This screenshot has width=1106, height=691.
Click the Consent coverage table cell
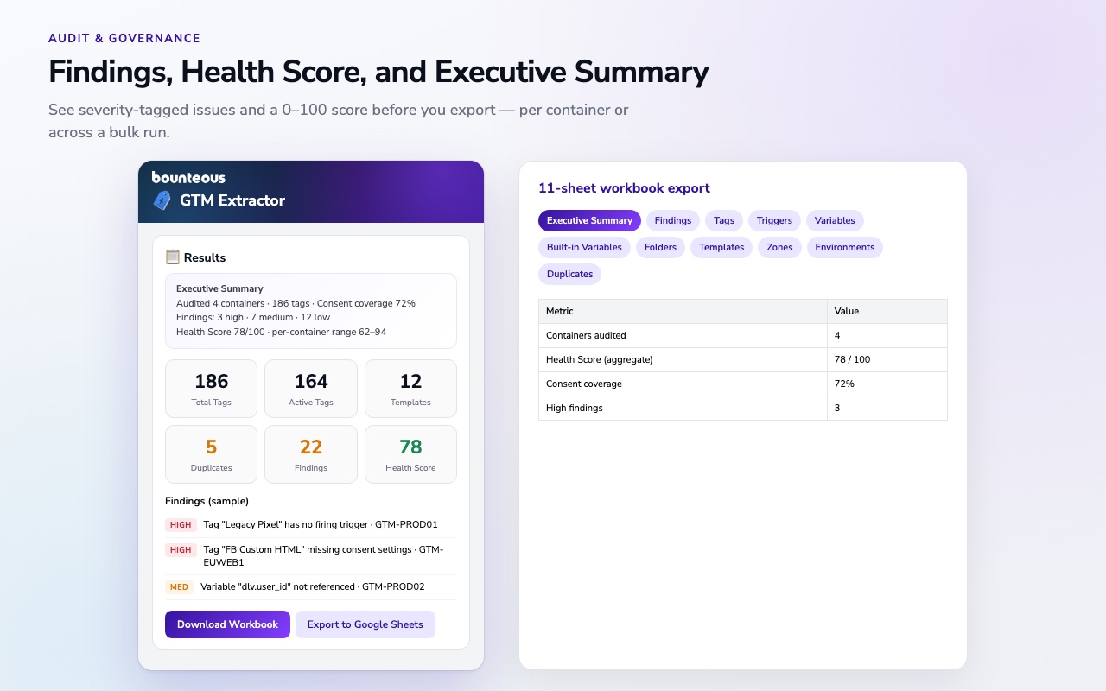point(683,384)
